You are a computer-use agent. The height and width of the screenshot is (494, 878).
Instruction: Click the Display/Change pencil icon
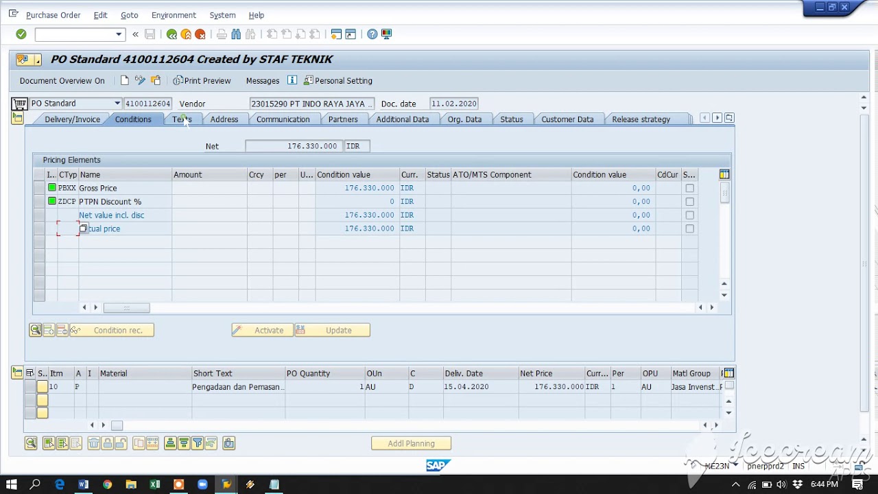(140, 80)
